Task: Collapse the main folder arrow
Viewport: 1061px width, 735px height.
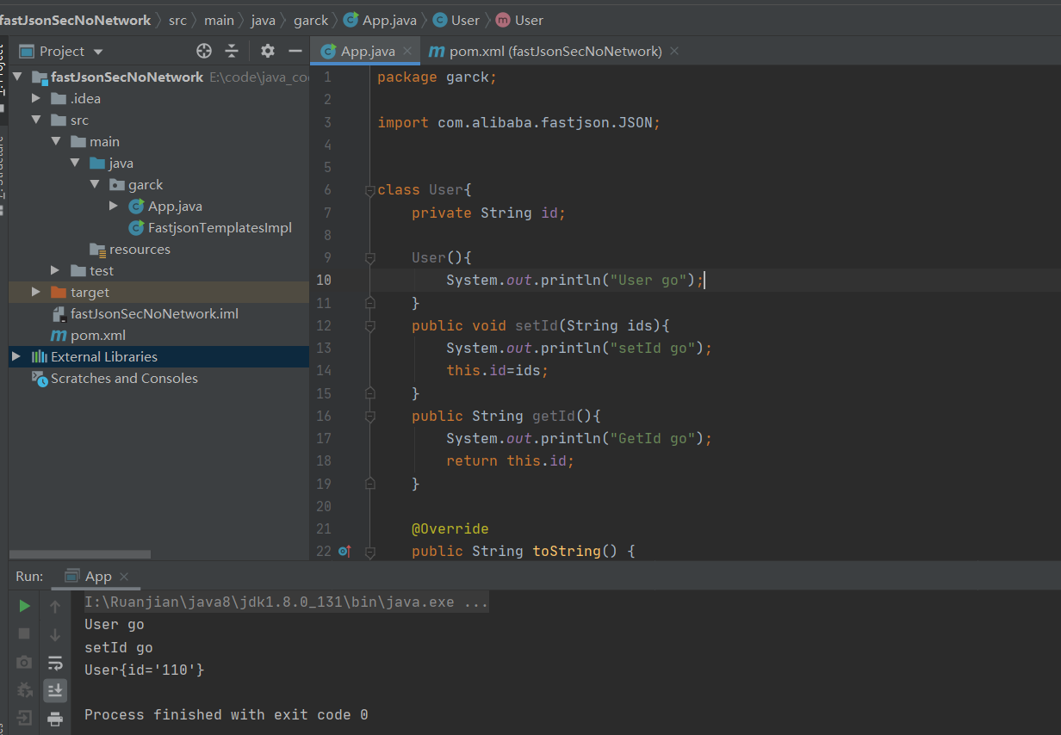Action: click(x=56, y=142)
